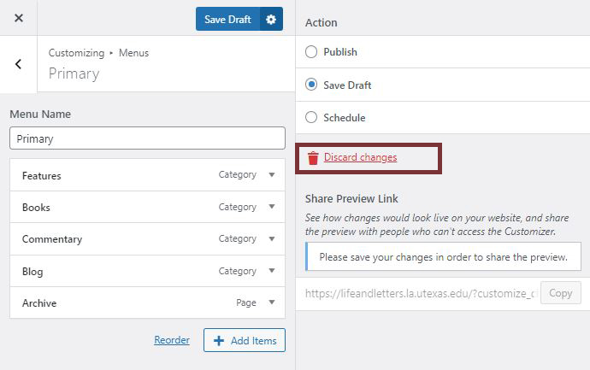Expand the Archive page item arrow

point(272,302)
